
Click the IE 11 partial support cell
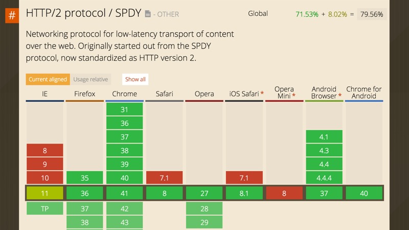pos(45,193)
